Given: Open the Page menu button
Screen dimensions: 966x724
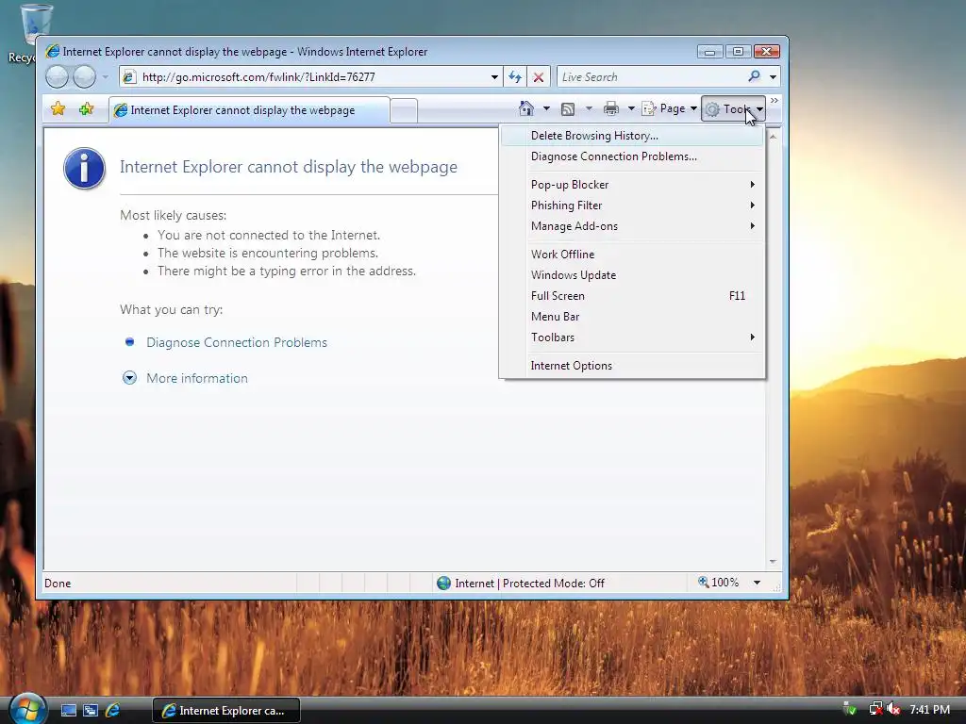Looking at the screenshot, I should coord(669,109).
